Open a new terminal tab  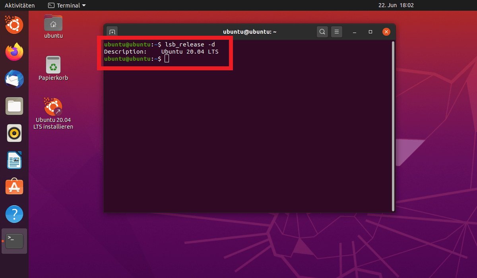[x=112, y=32]
